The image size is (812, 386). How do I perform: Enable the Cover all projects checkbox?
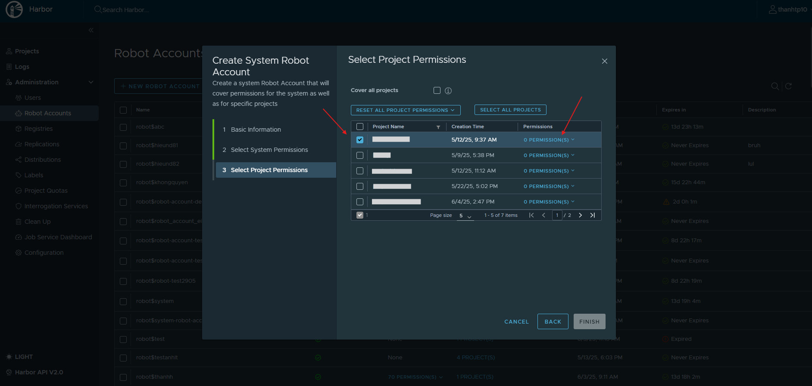click(437, 90)
